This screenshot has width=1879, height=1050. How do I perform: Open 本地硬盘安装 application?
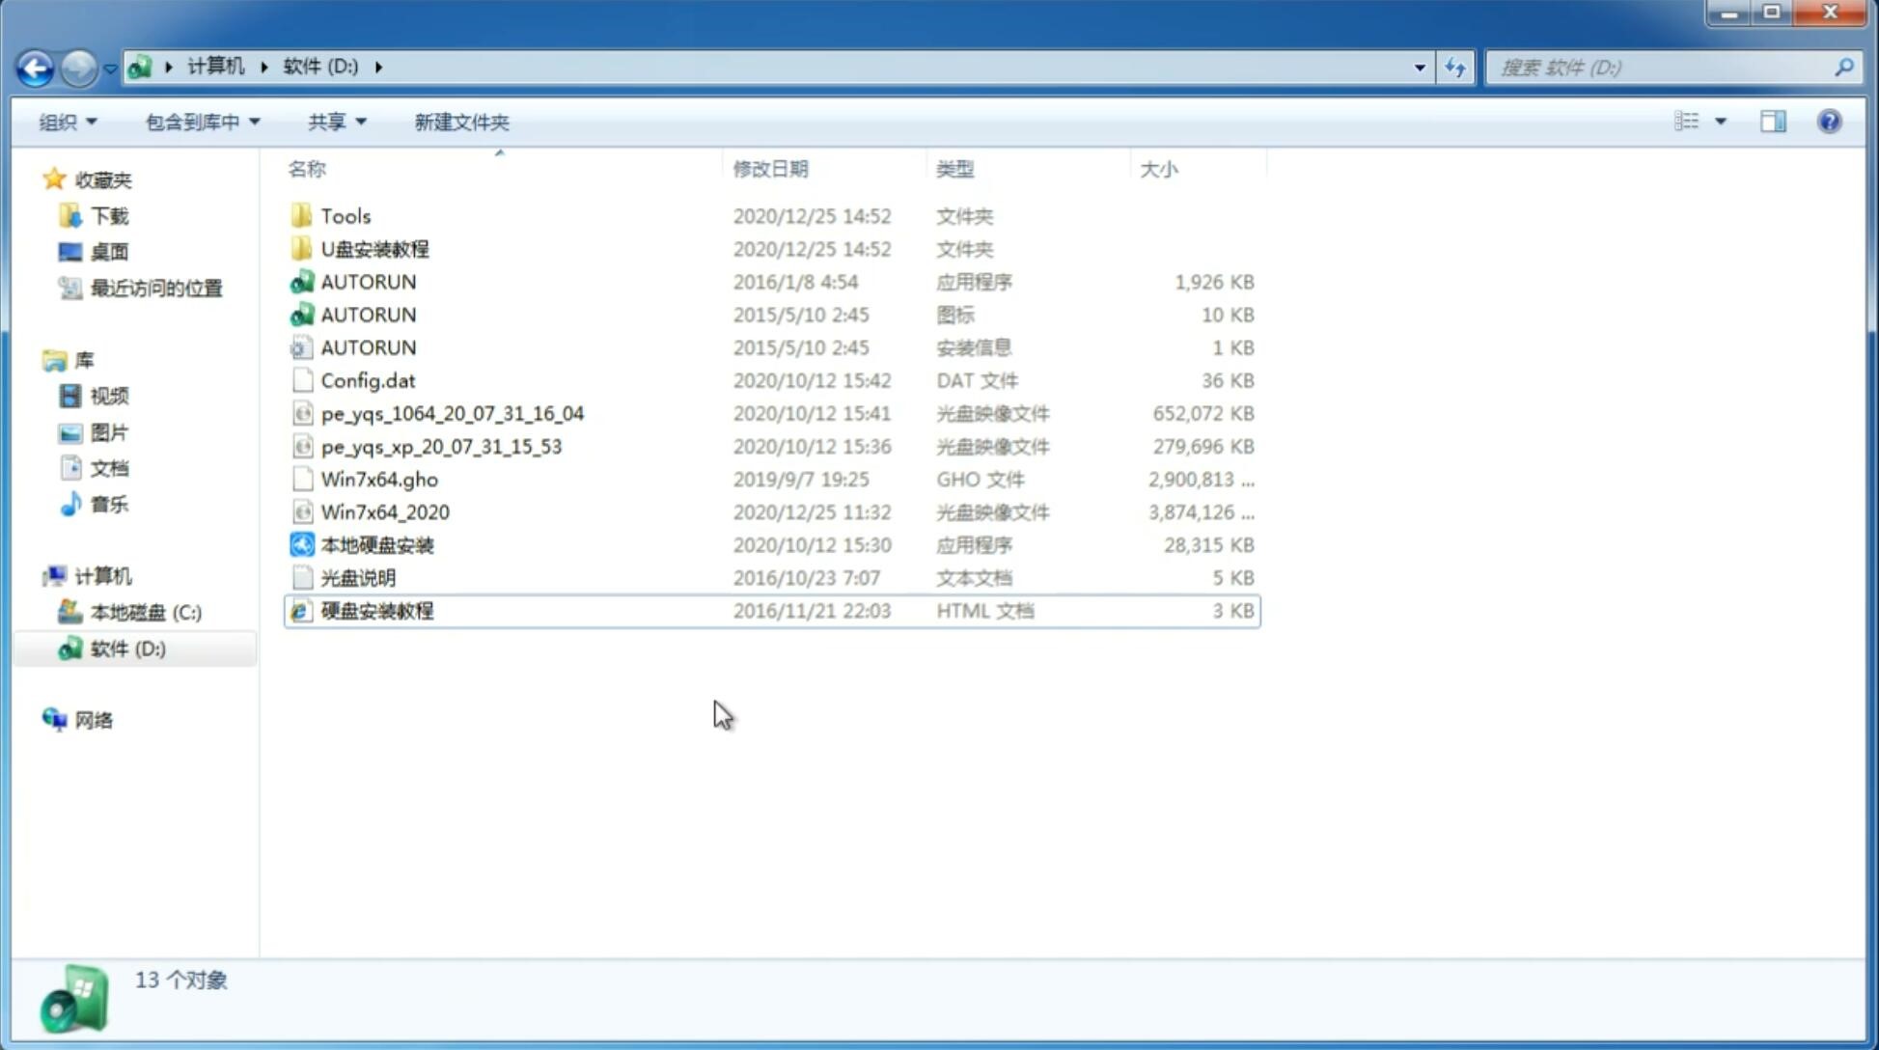[x=376, y=544]
